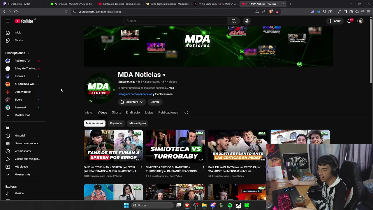The width and height of the screenshot is (373, 210).
Task: Open the Bauleti se plantó thumbnail
Action: (237, 146)
